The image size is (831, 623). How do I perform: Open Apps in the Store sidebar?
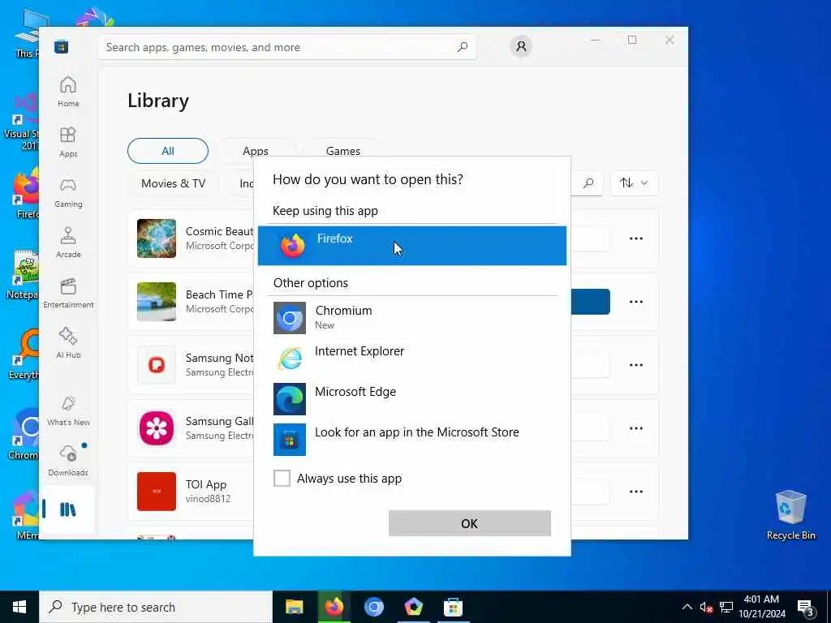[68, 142]
